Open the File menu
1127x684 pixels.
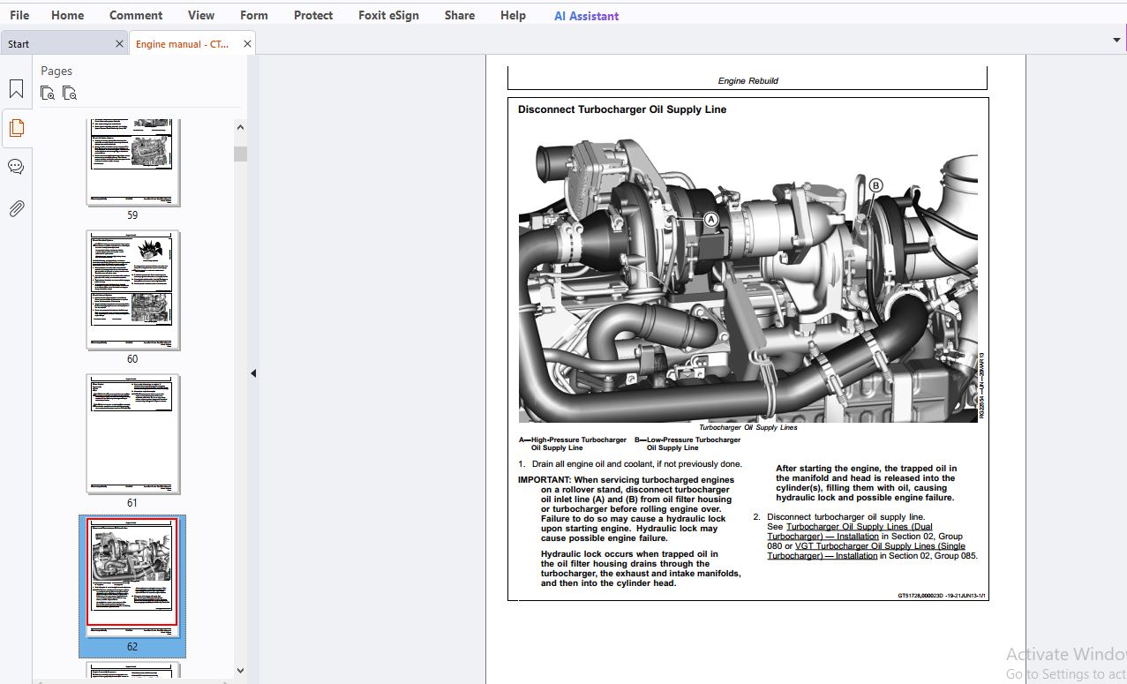[x=19, y=15]
